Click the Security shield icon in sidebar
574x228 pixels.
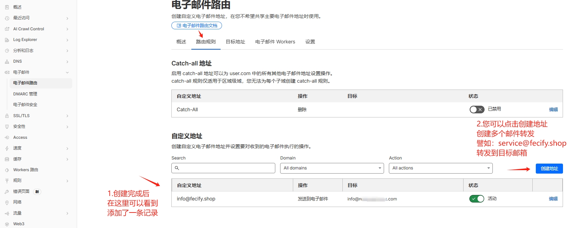pyautogui.click(x=7, y=127)
